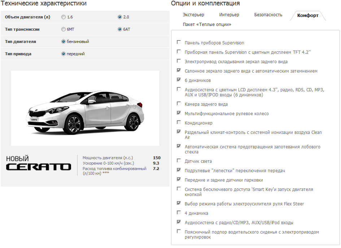The height and width of the screenshot is (248, 341).
Task: Enable Электропривод складывания зеркал checkbox
Action: [179, 61]
